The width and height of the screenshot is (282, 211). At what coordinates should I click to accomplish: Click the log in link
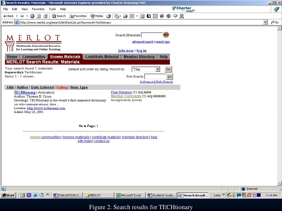[142, 51]
